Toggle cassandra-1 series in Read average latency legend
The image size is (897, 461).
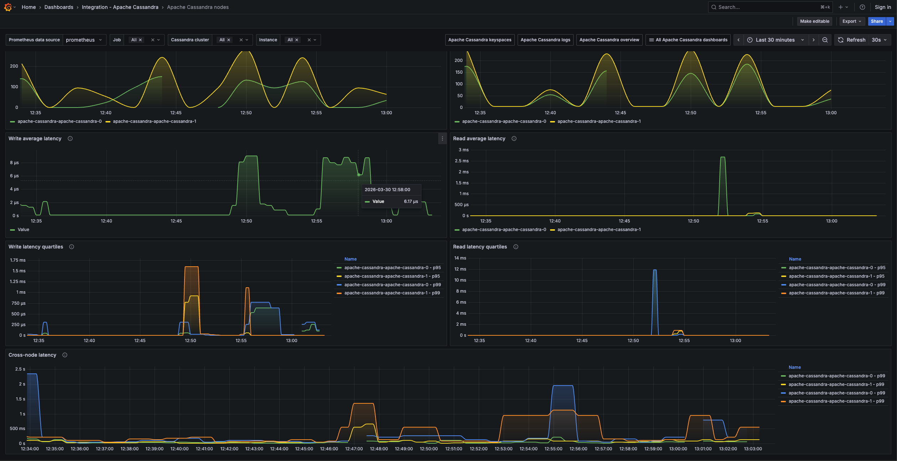pos(599,230)
